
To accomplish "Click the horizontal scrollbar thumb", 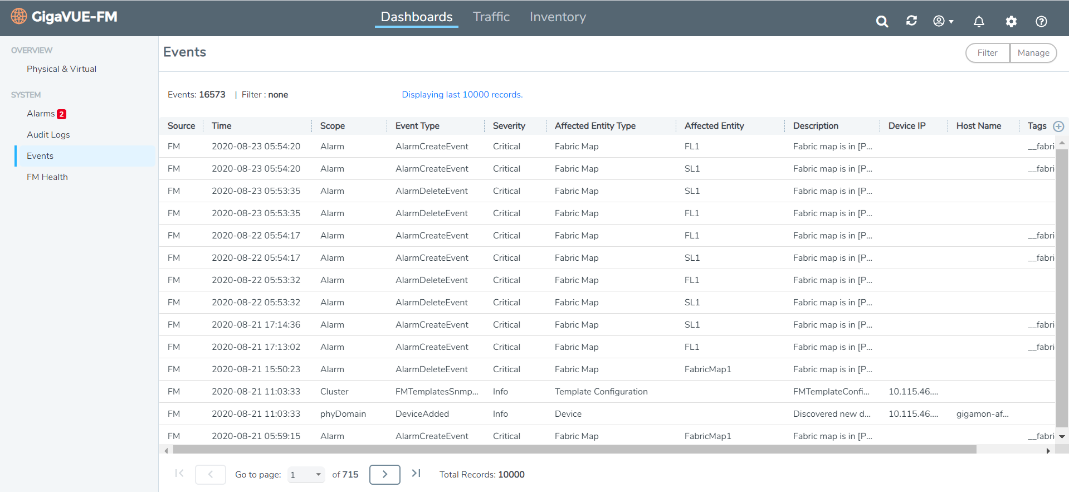I will [574, 450].
